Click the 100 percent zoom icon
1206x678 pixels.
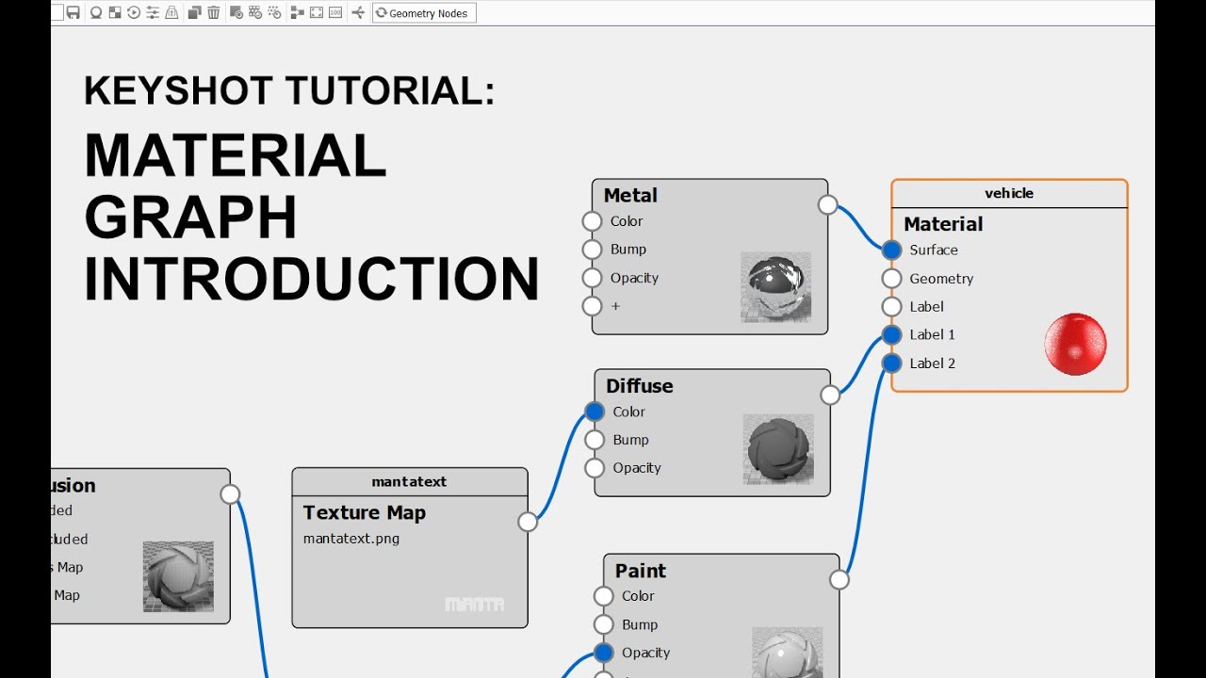(335, 13)
